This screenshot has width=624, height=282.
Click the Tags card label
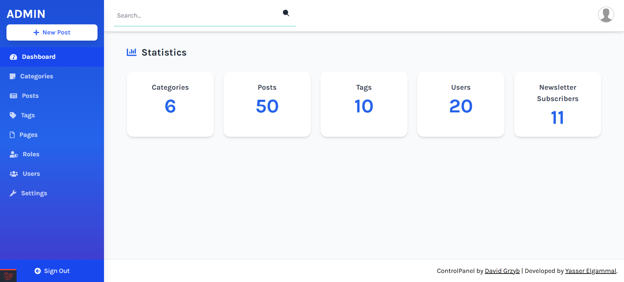pyautogui.click(x=364, y=87)
